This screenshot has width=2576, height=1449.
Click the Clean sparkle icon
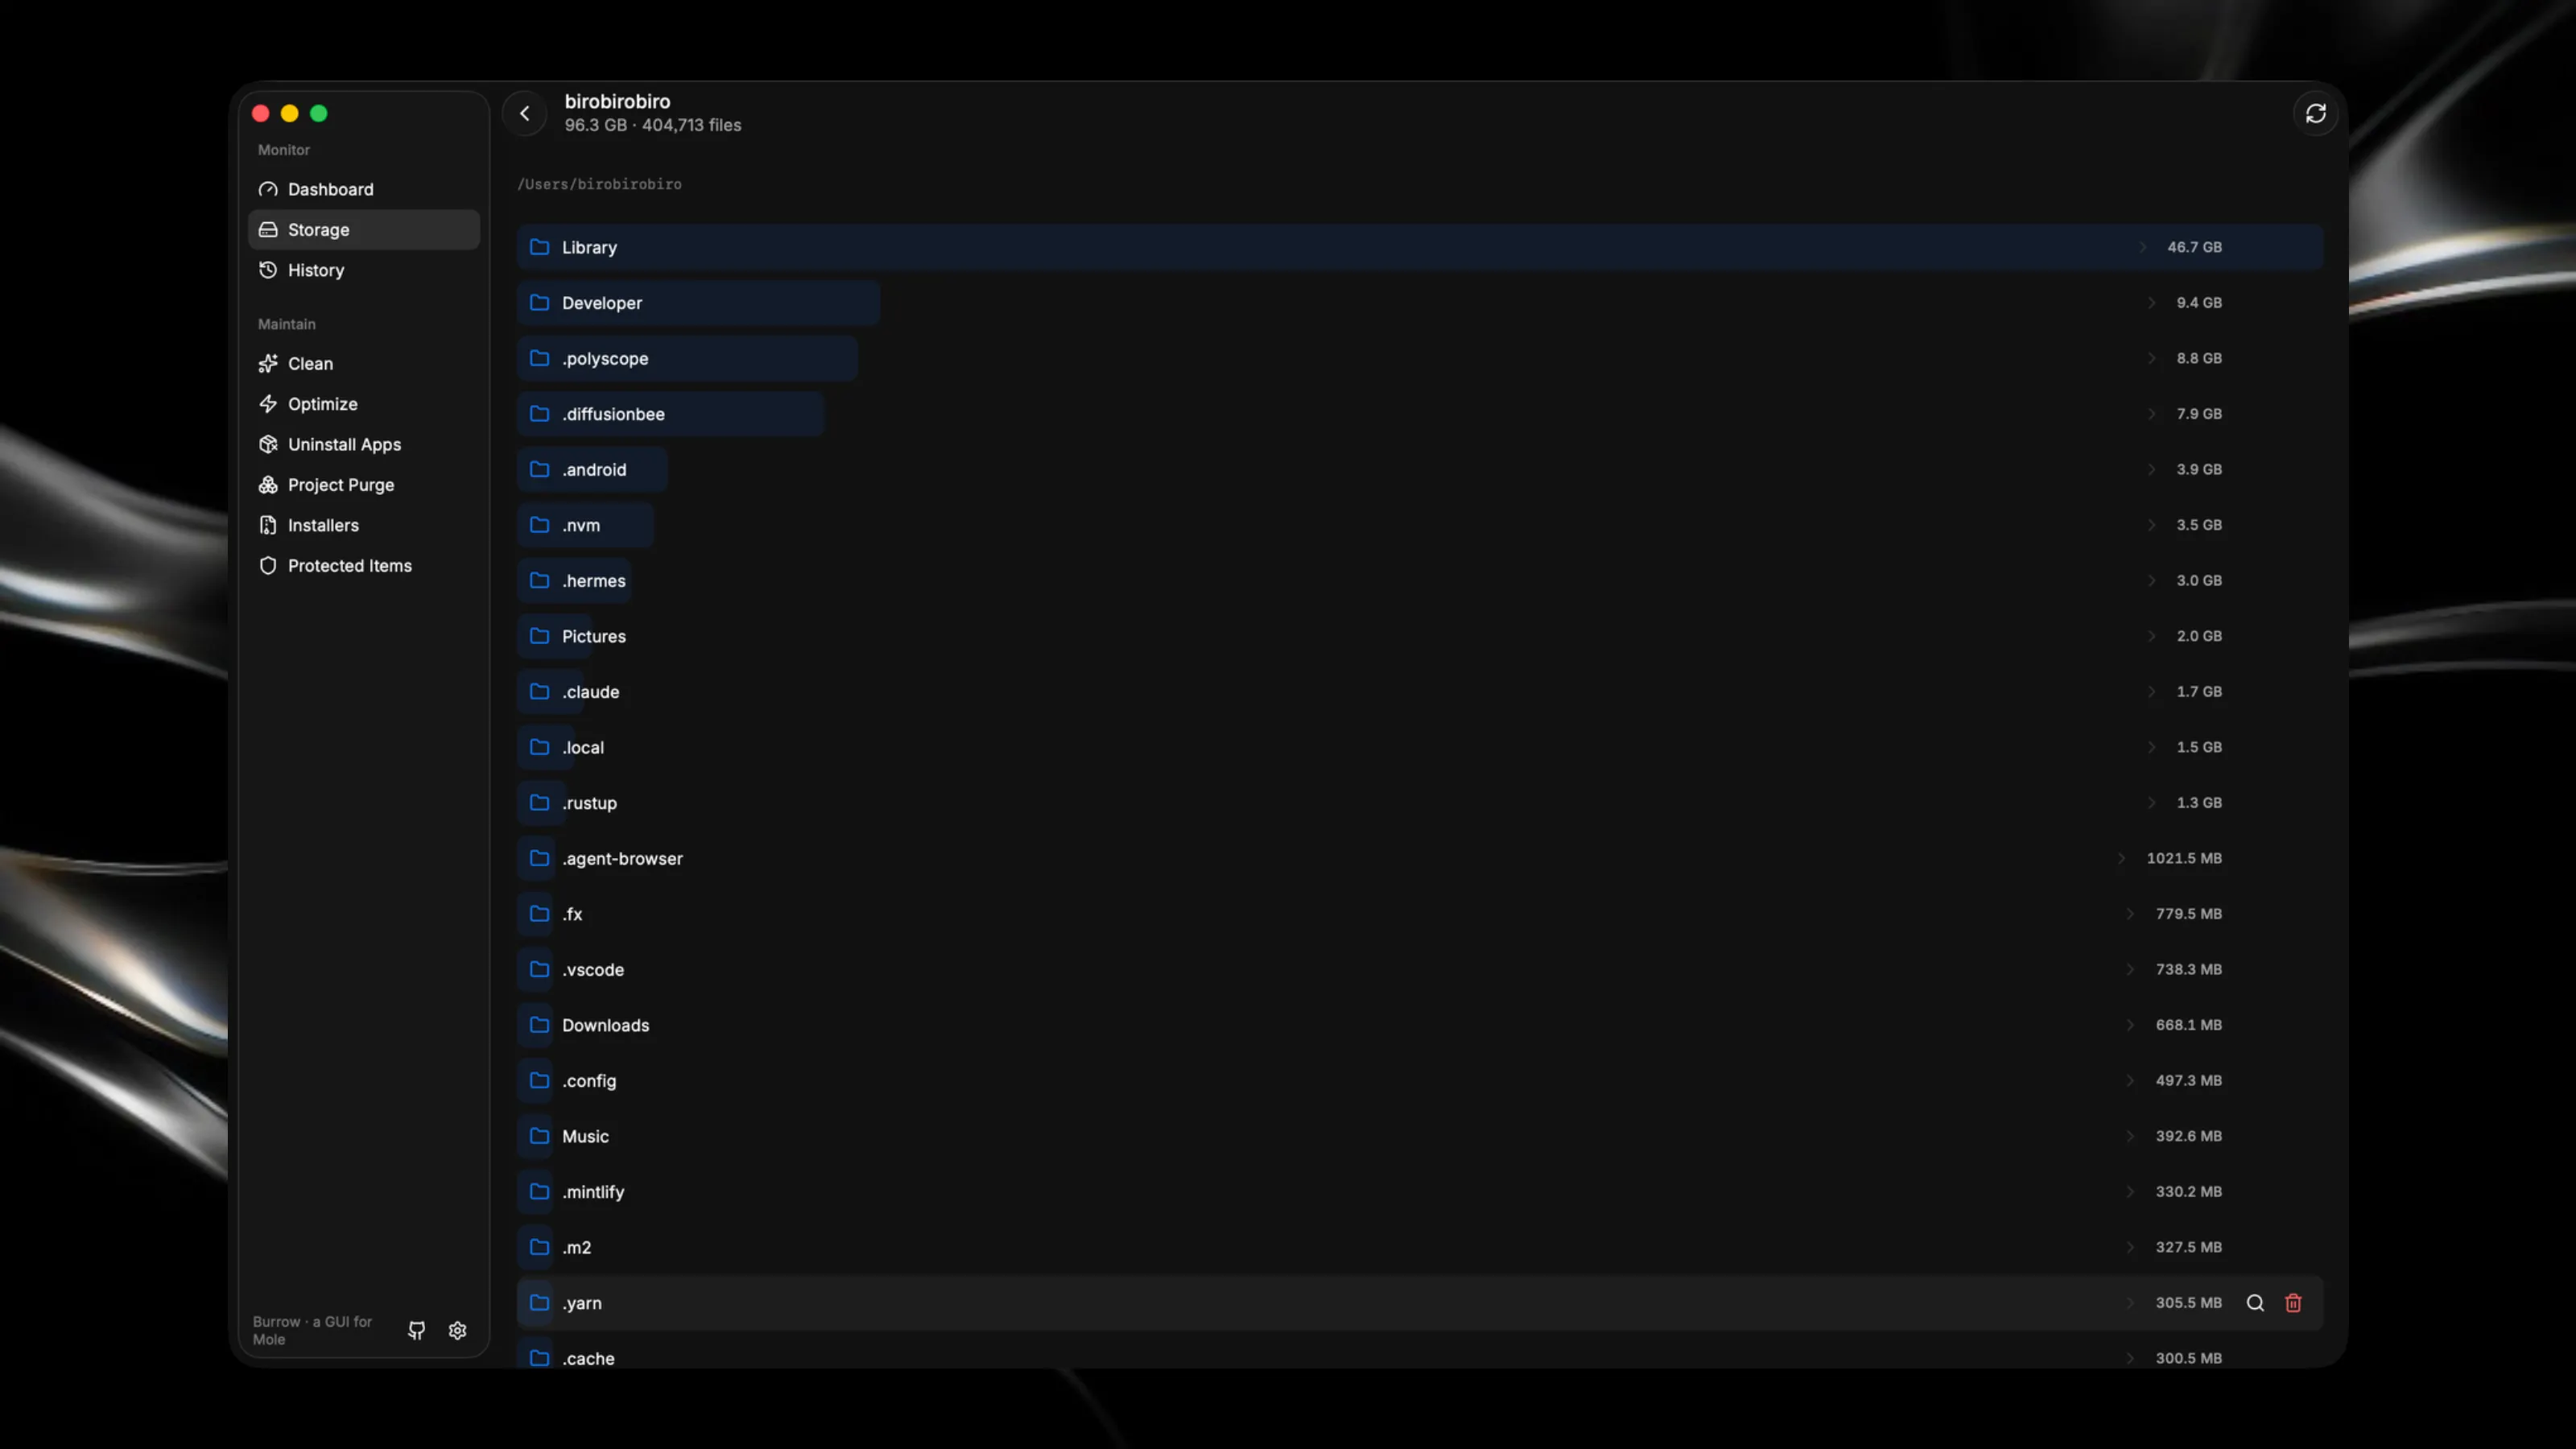pyautogui.click(x=268, y=364)
